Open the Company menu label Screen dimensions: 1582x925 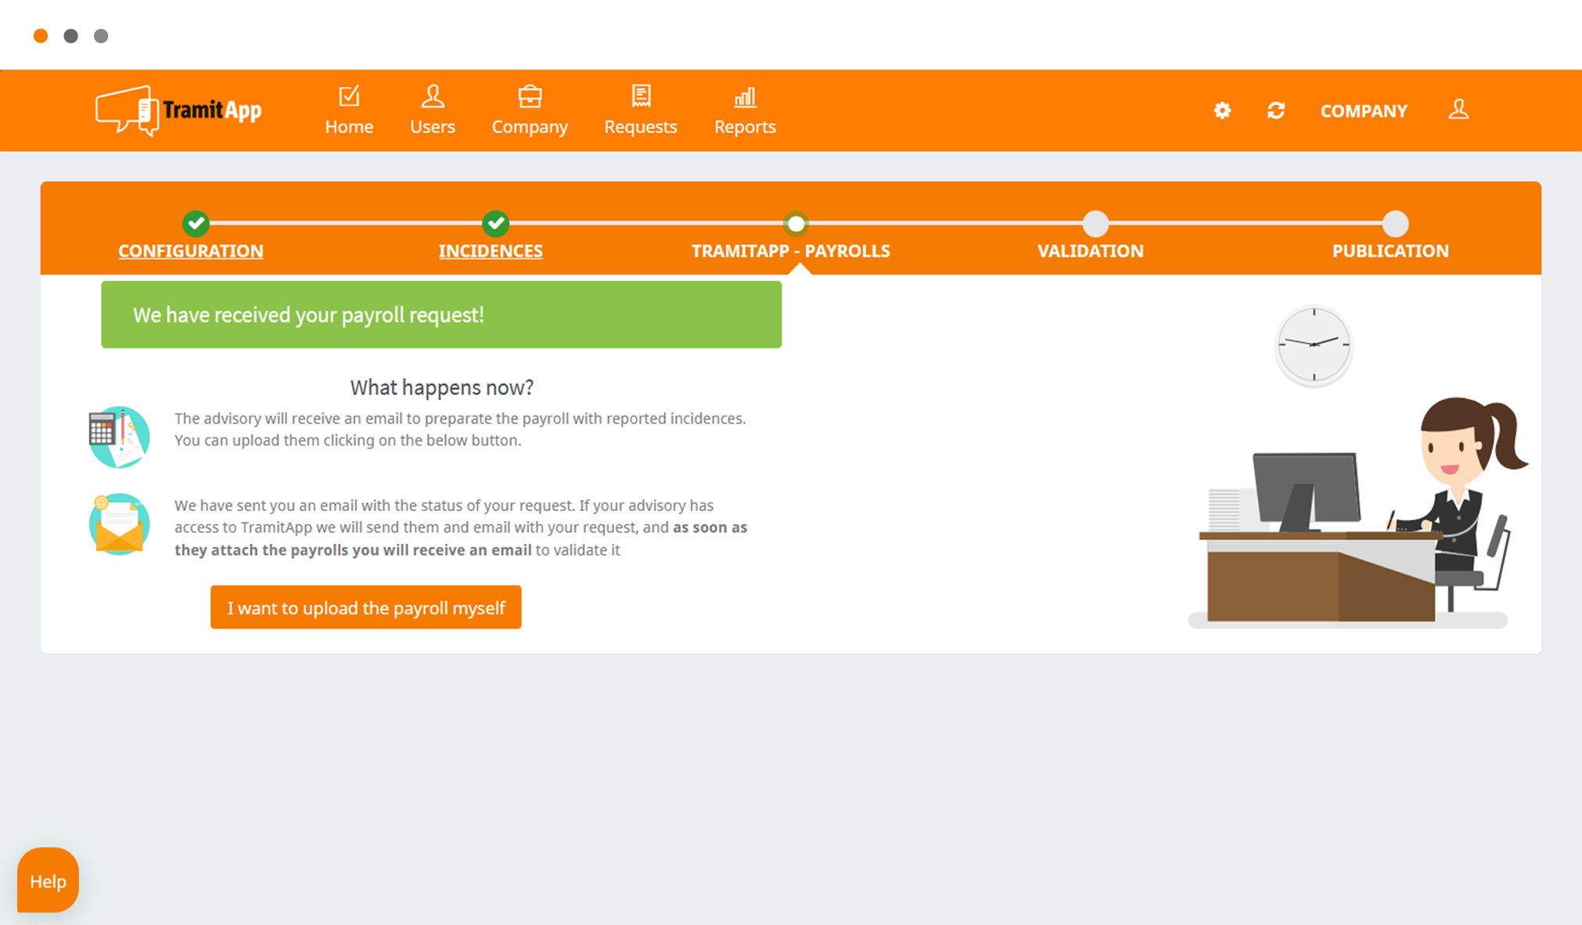tap(530, 127)
